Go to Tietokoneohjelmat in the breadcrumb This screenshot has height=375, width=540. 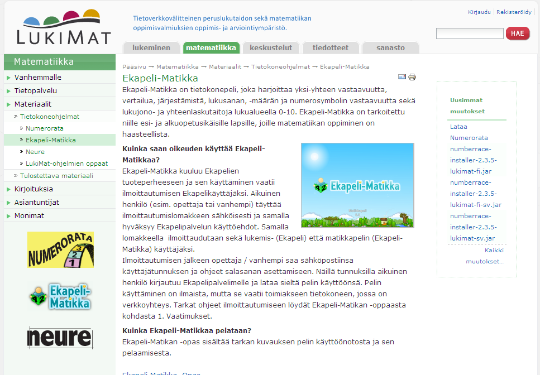click(281, 67)
